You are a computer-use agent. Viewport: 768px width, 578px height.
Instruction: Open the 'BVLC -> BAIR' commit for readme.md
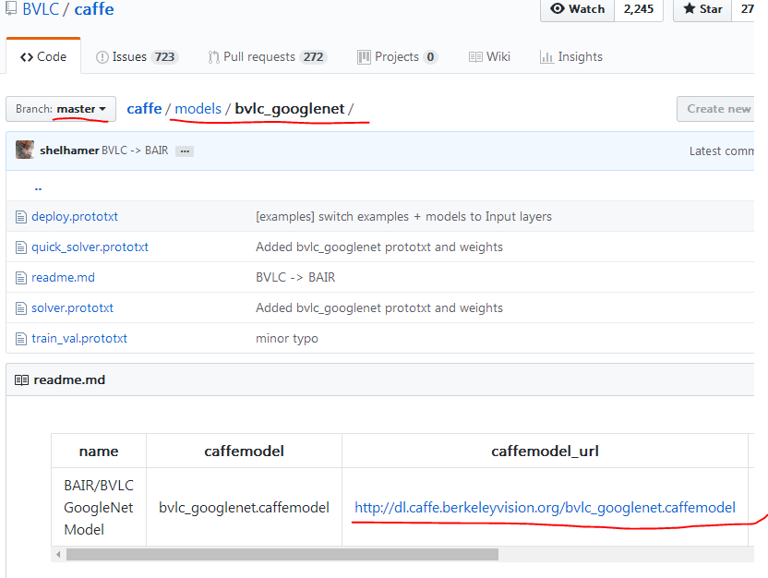[295, 277]
